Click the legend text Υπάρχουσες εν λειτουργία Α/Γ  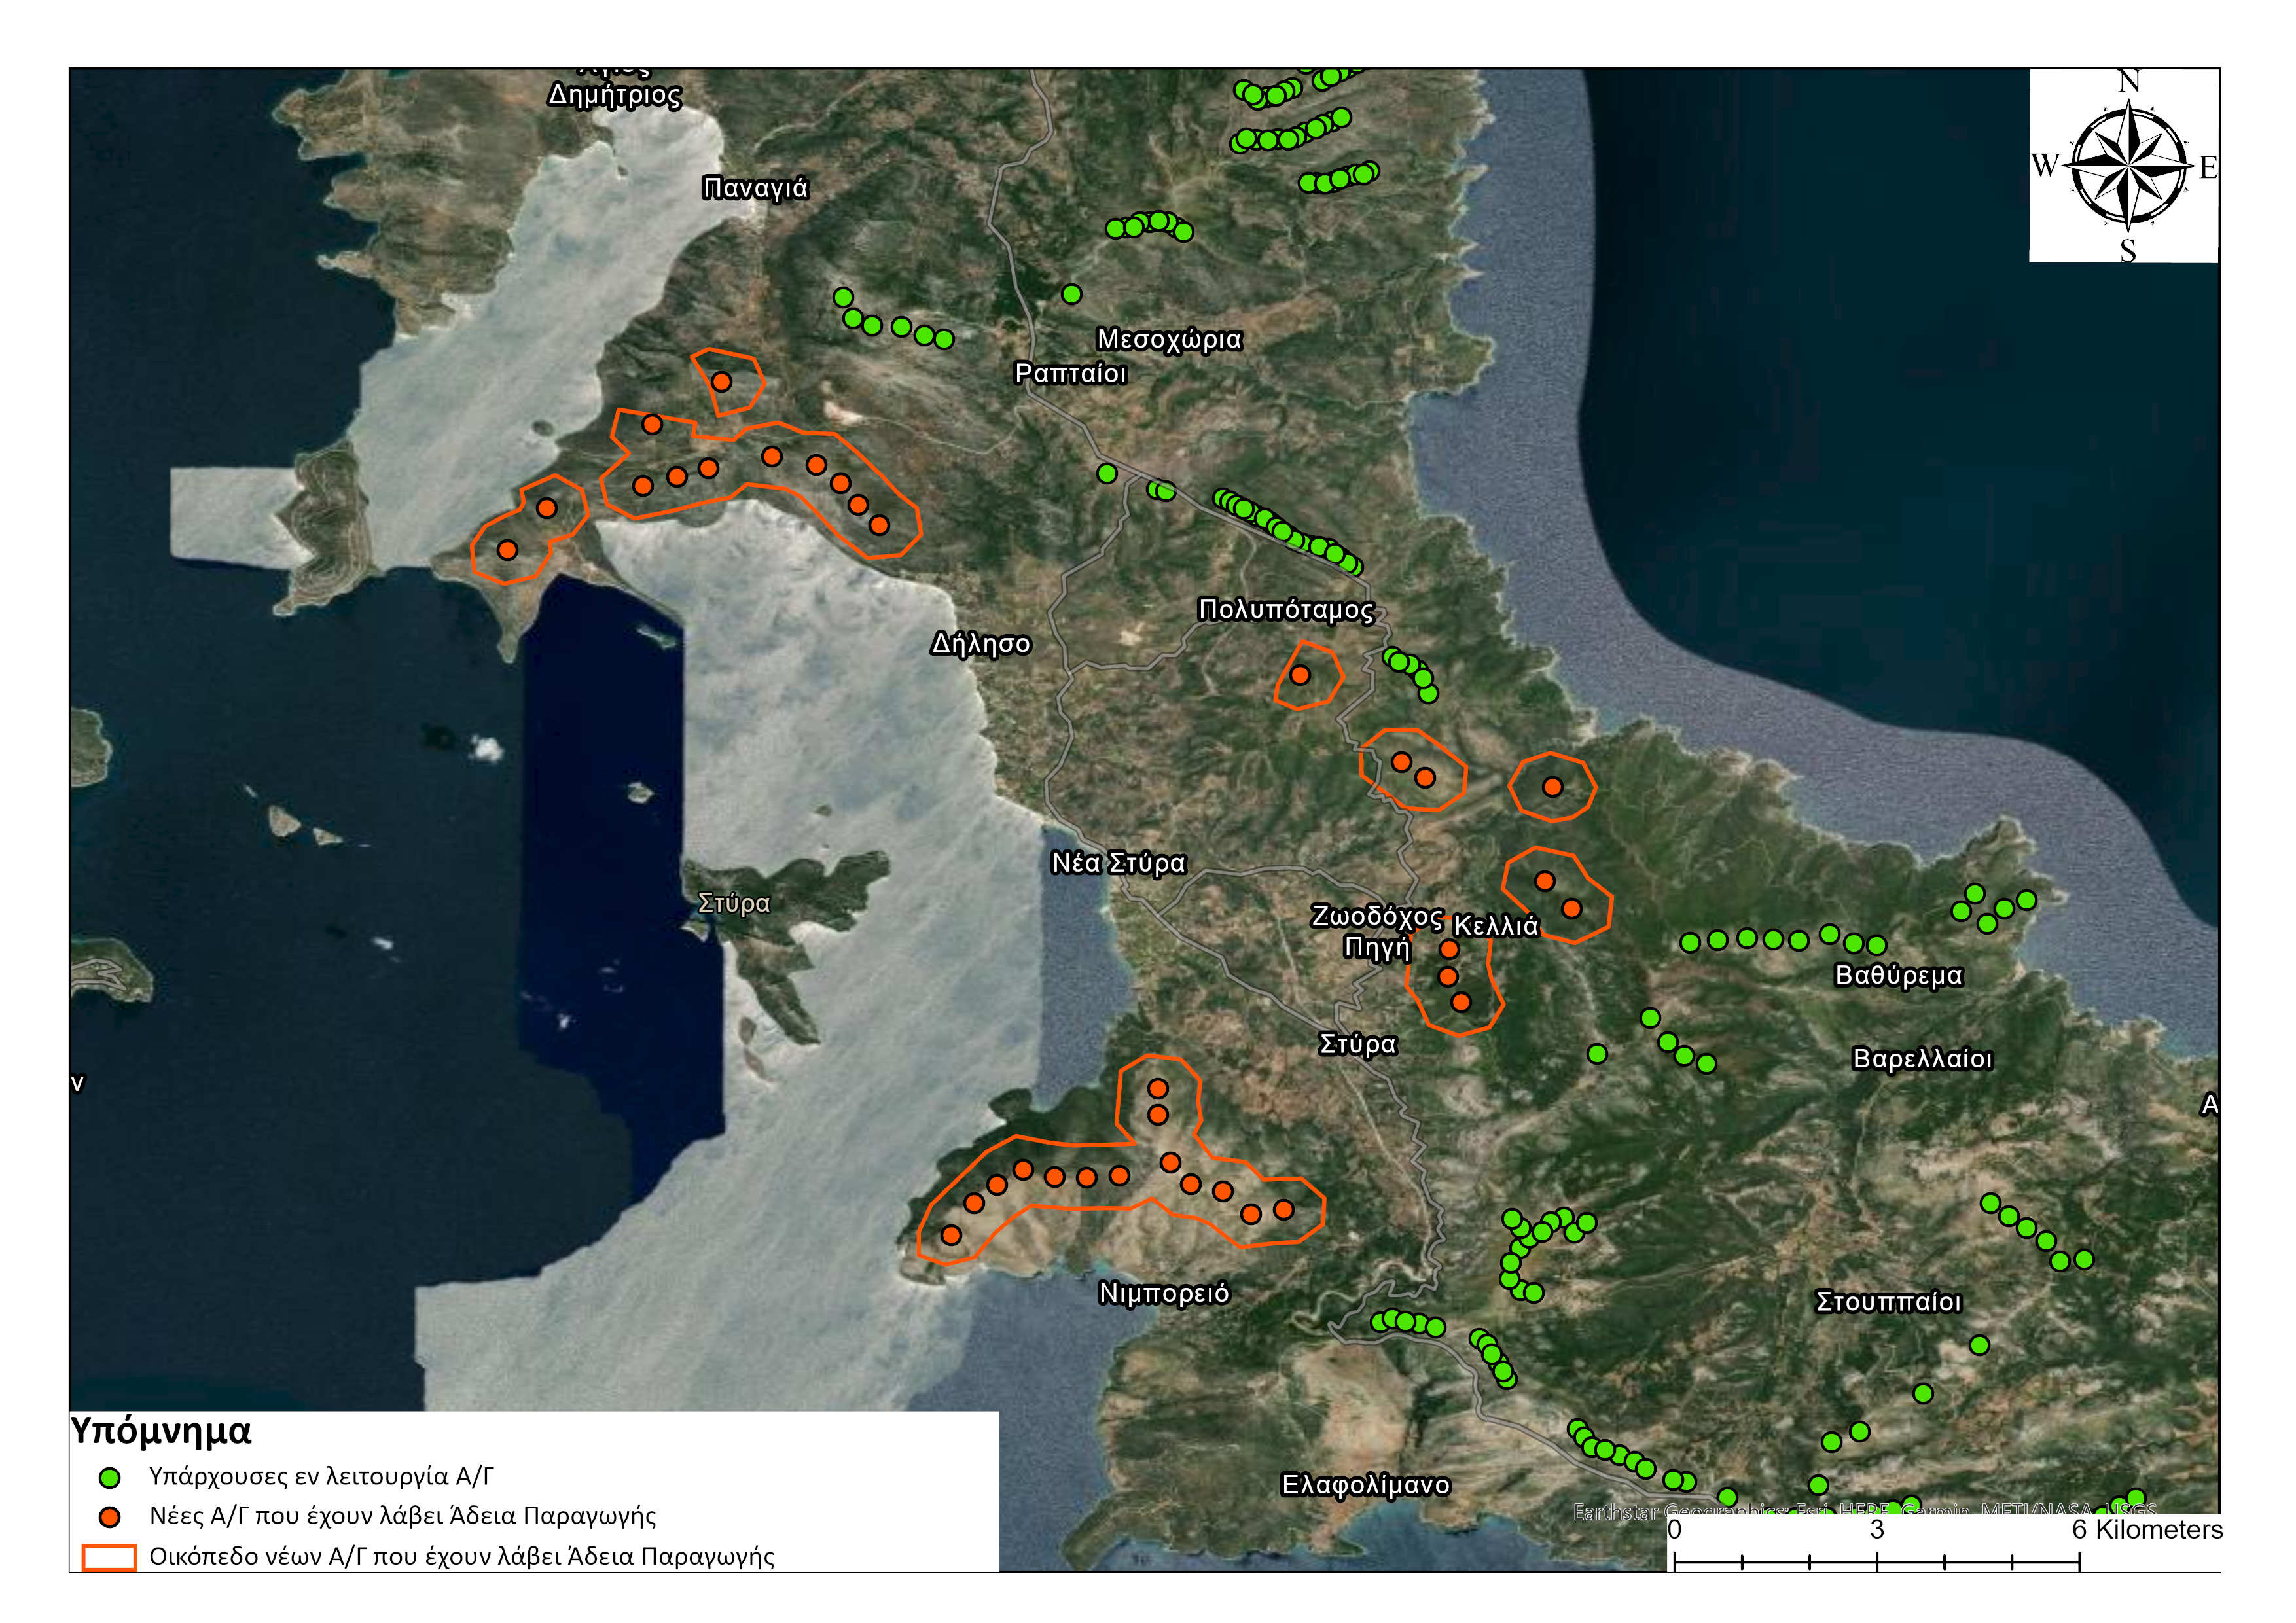[321, 1476]
